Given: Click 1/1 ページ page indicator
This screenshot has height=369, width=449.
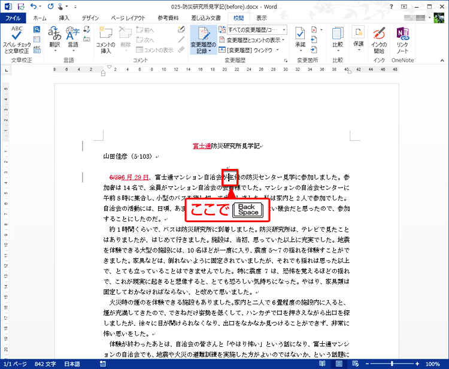Looking at the screenshot, I should click(x=15, y=364).
